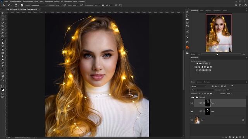Click the foreground color swatch
Image resolution: width=248 pixels, height=139 pixels.
2,89
